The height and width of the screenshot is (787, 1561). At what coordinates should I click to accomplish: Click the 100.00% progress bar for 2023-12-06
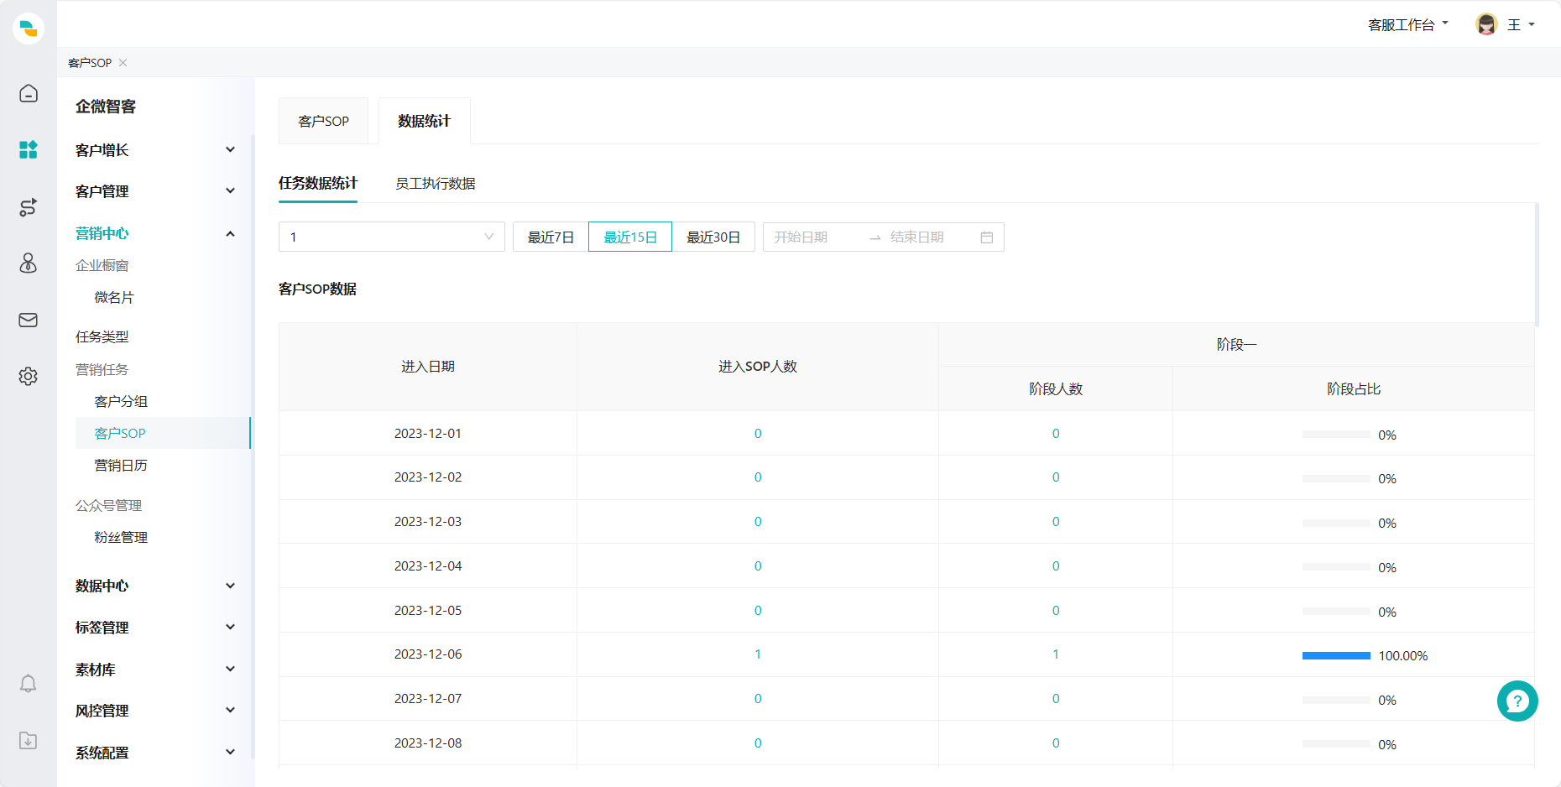click(1336, 655)
